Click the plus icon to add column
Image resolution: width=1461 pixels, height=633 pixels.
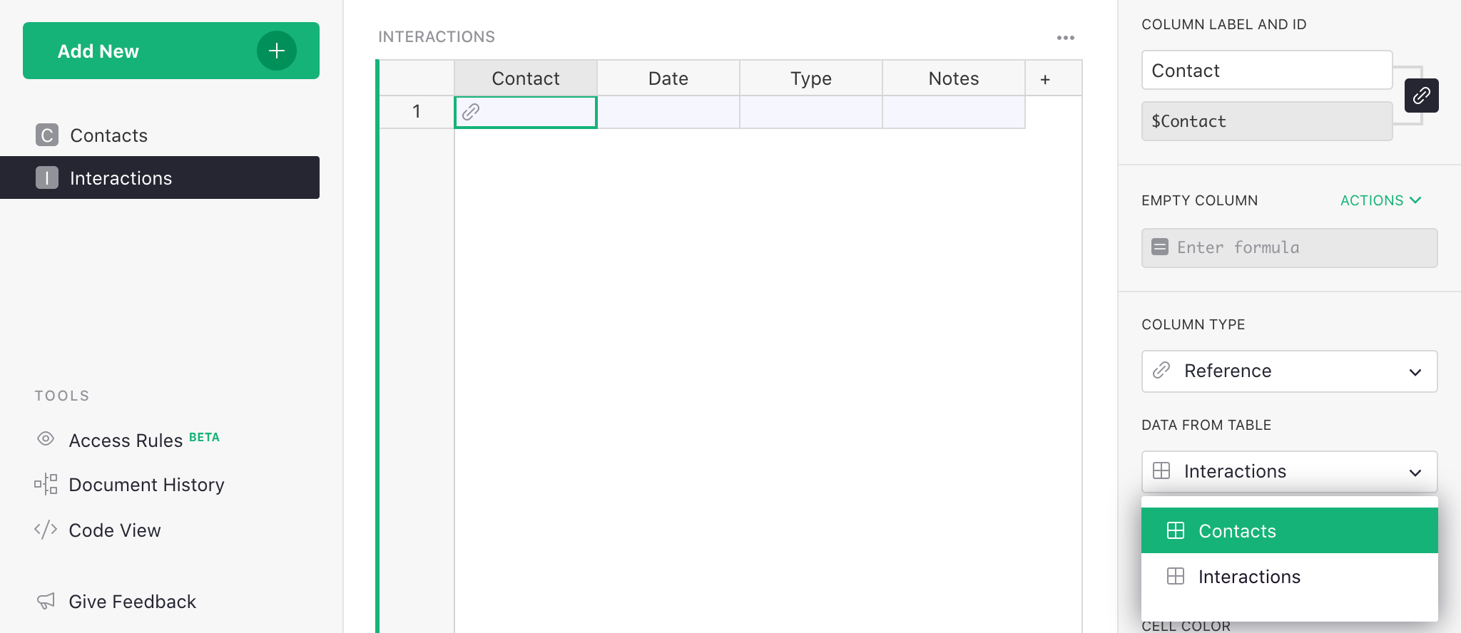click(x=1045, y=79)
